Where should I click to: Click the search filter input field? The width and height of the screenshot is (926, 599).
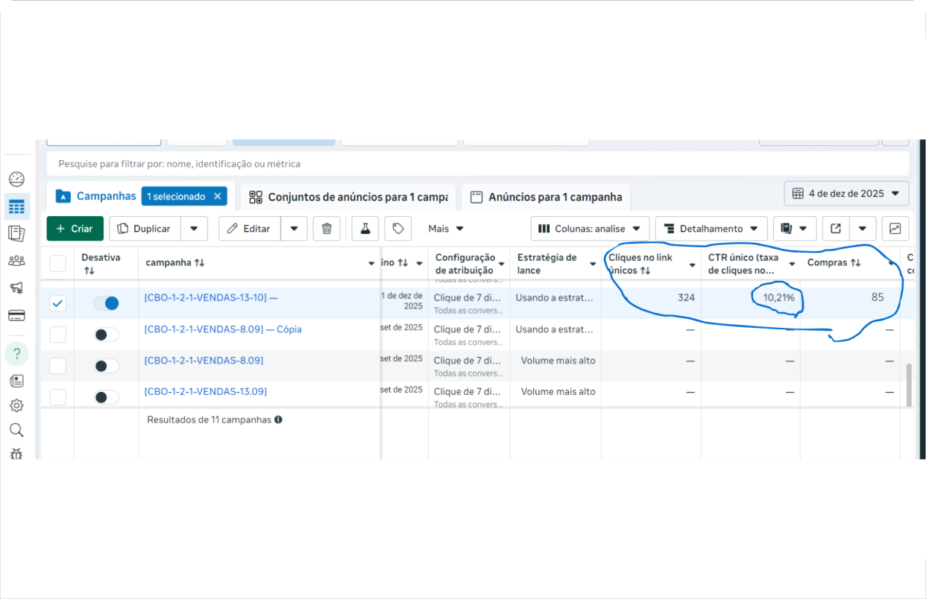click(477, 164)
